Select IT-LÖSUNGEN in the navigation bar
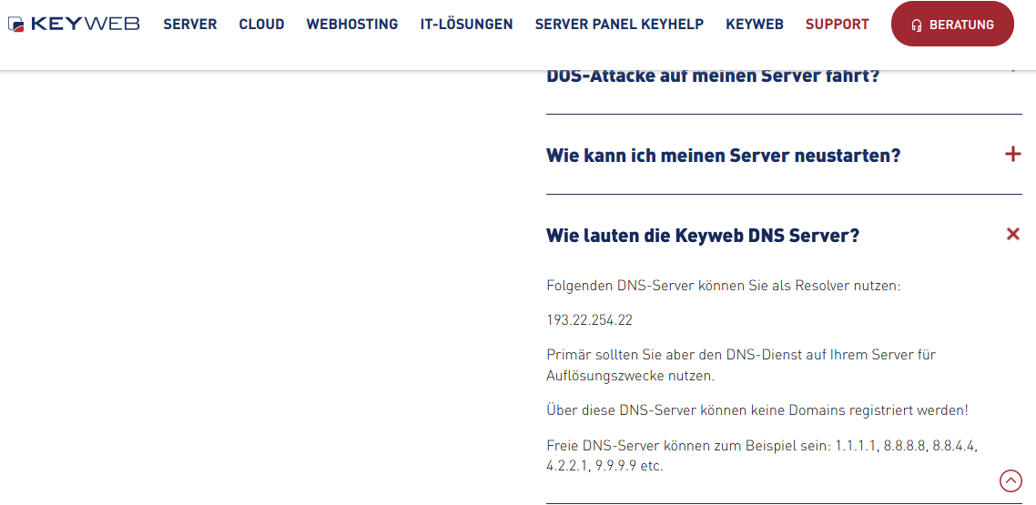Screen dimensions: 1036x505 pyautogui.click(x=466, y=25)
